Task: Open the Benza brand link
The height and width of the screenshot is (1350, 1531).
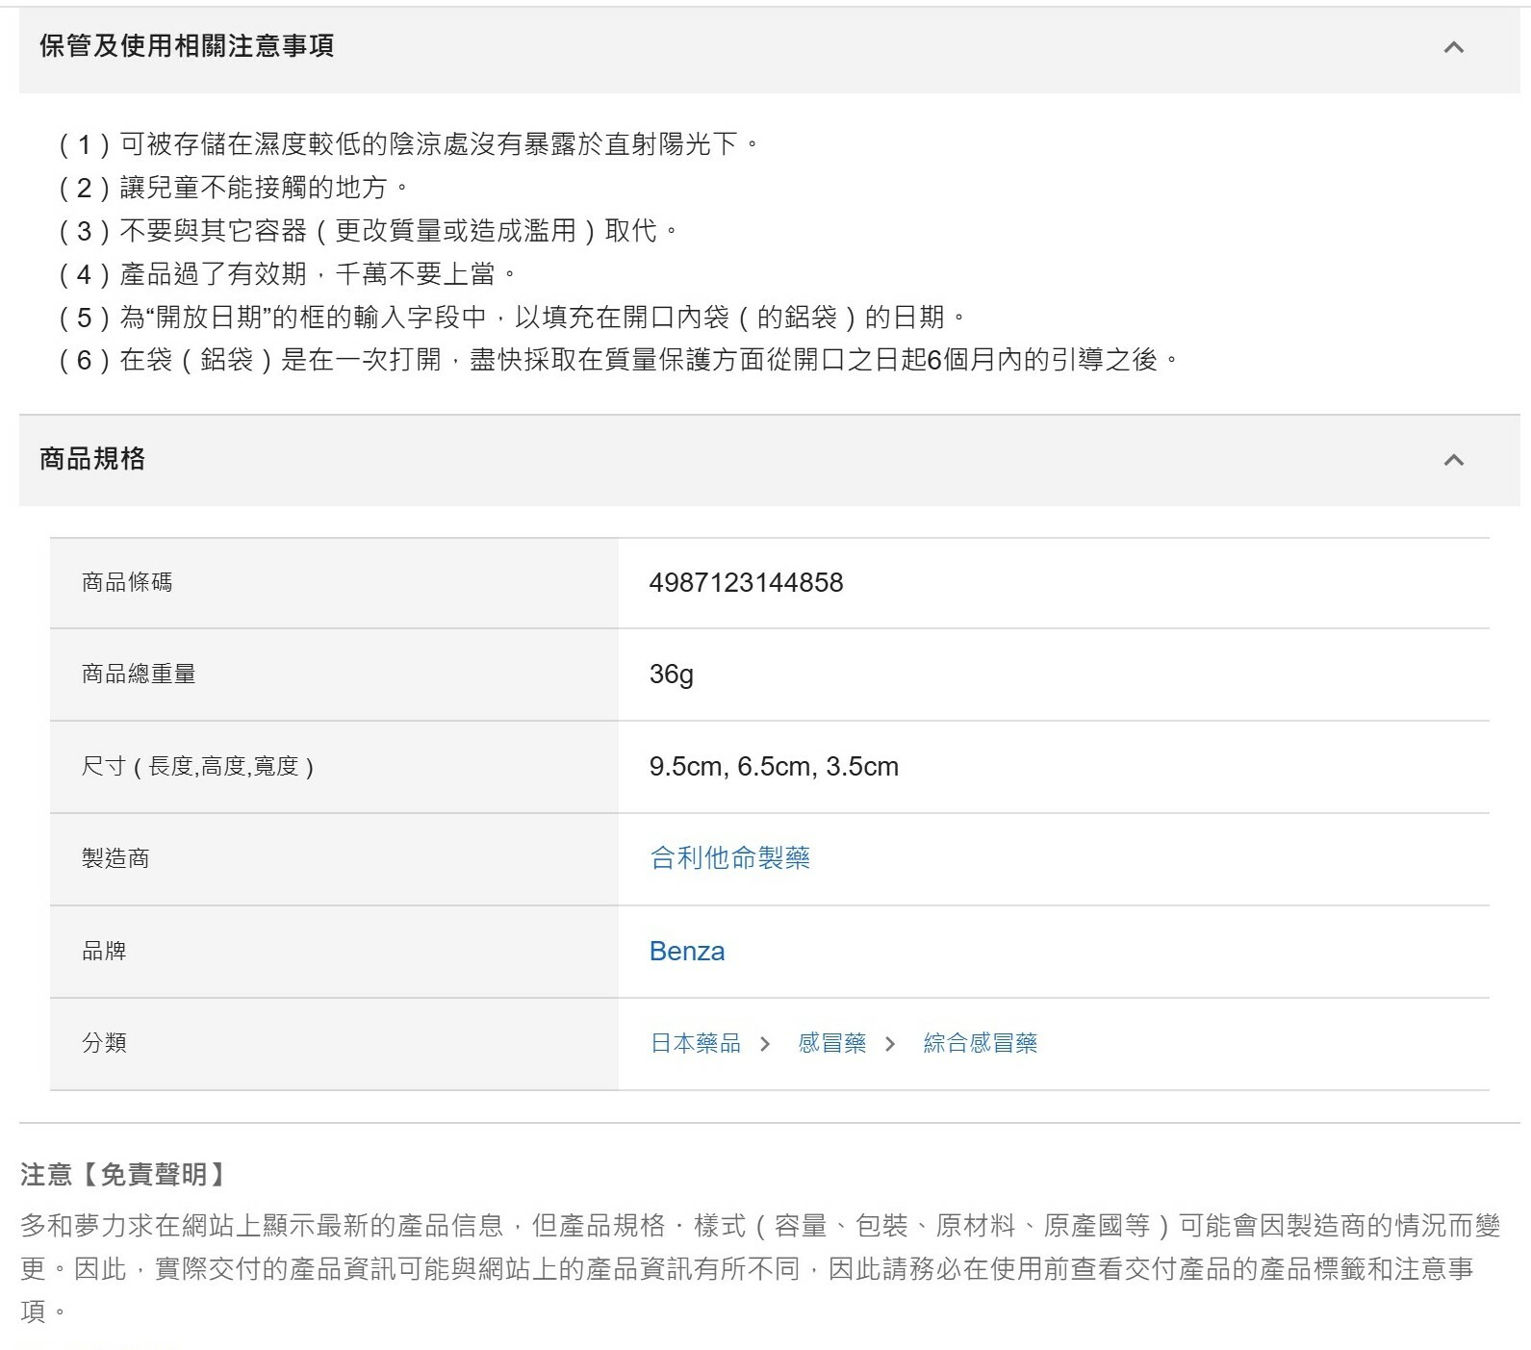Action: [x=686, y=951]
